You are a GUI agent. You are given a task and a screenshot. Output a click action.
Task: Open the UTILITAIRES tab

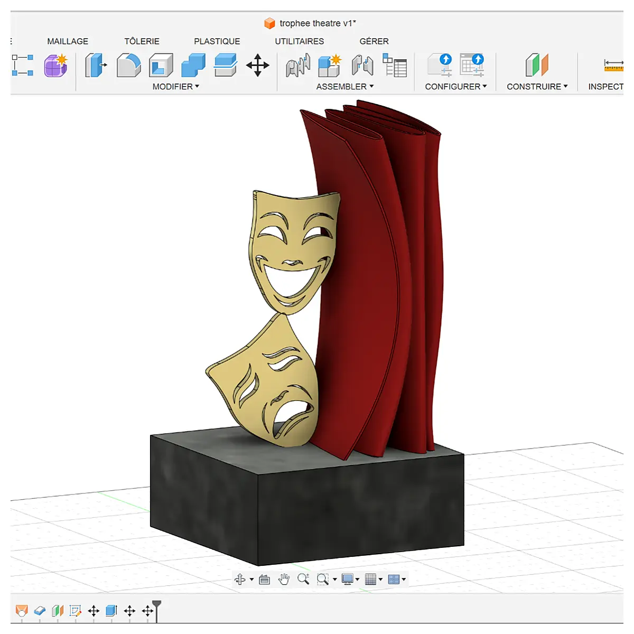[299, 41]
